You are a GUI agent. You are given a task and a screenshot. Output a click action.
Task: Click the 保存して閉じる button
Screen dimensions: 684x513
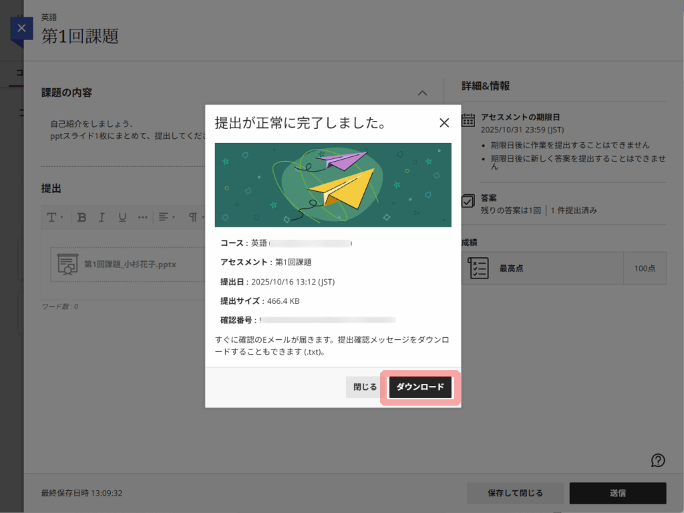tap(514, 493)
